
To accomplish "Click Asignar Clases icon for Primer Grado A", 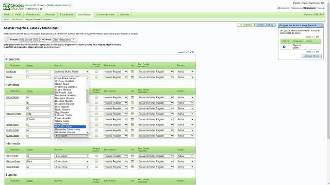I will click(96, 97).
